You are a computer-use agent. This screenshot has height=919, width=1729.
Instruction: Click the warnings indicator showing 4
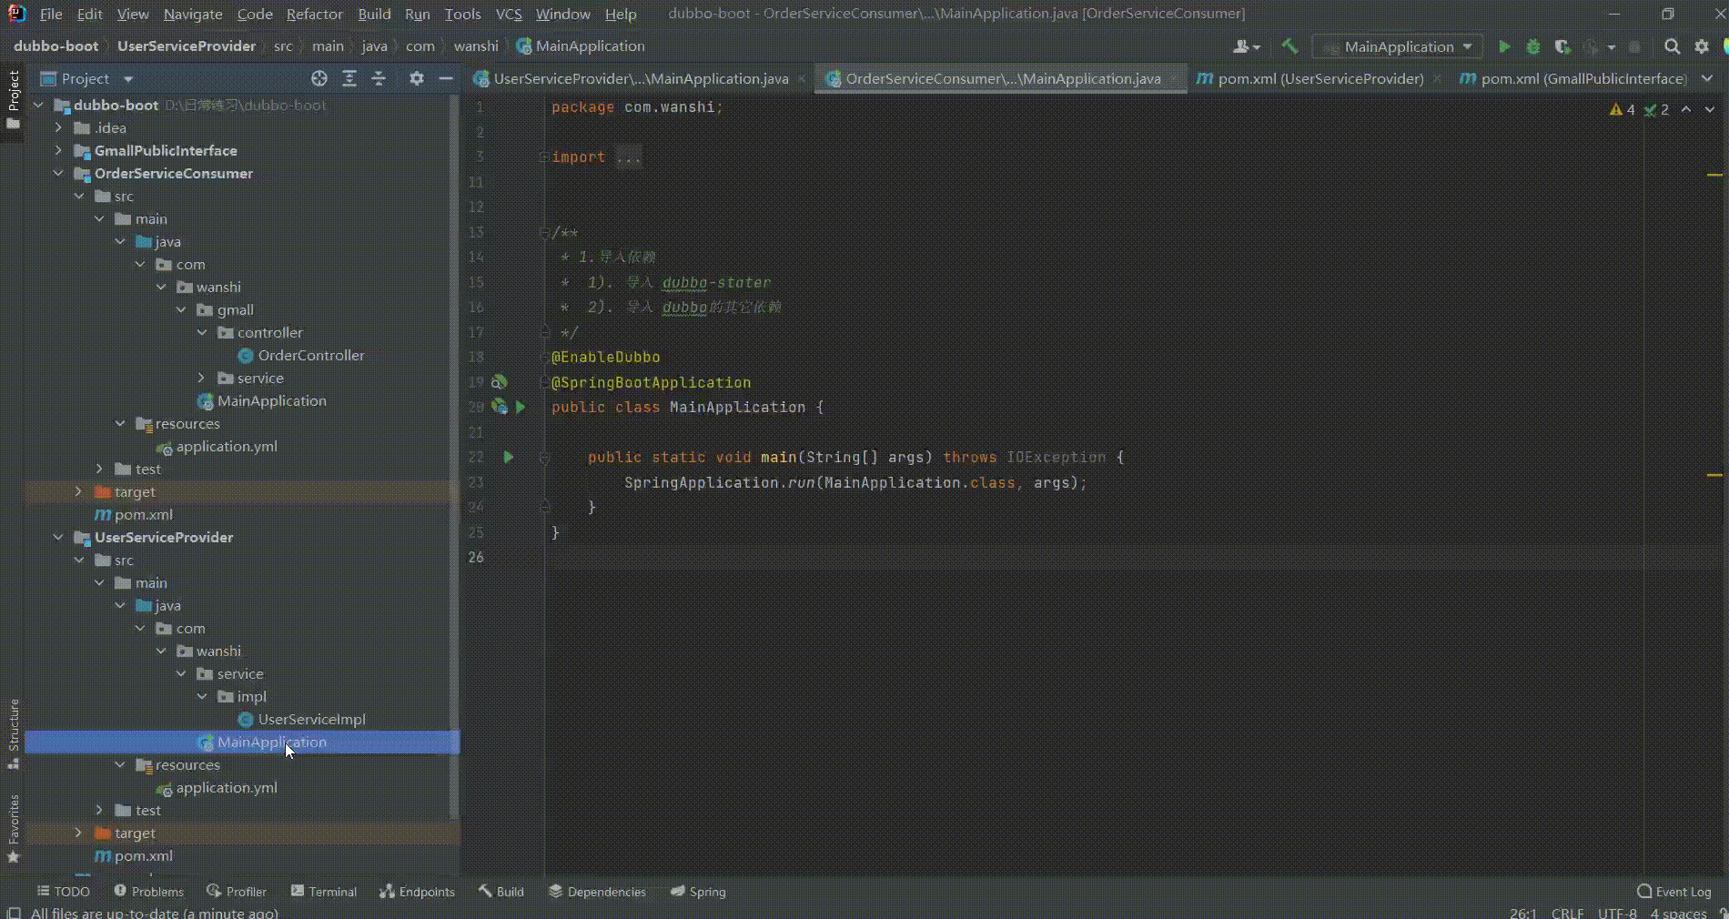click(1622, 109)
